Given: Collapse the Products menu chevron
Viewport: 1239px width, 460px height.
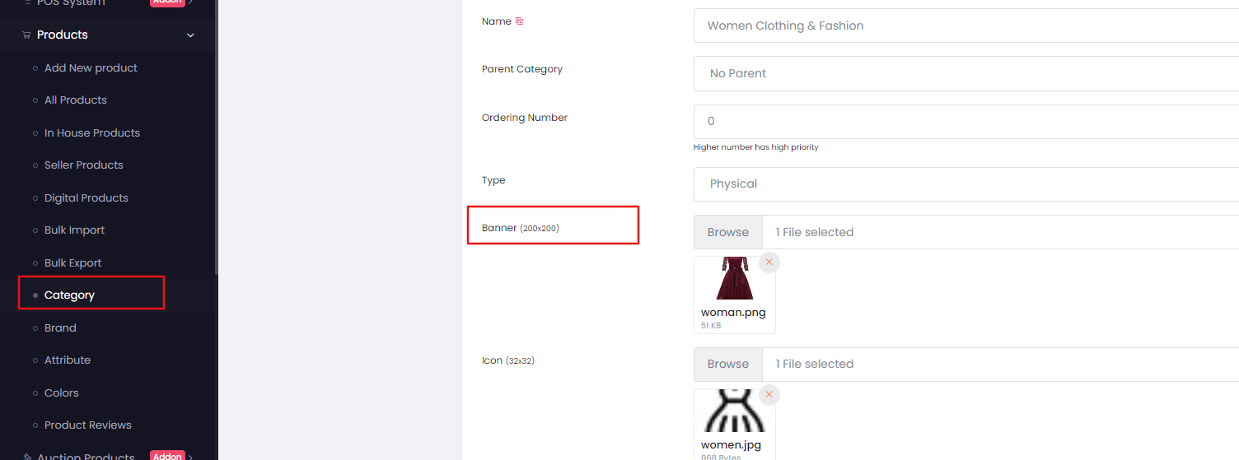Looking at the screenshot, I should [191, 35].
